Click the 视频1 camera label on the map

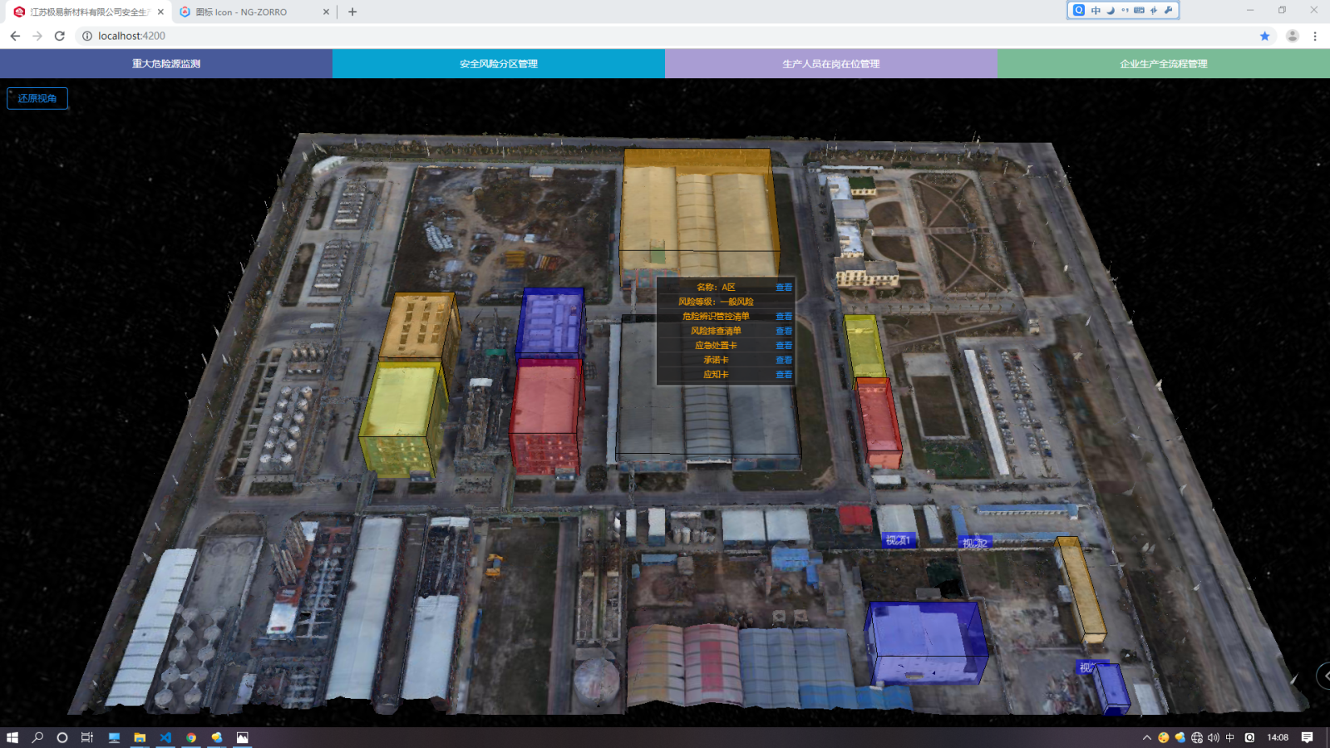[x=898, y=540]
